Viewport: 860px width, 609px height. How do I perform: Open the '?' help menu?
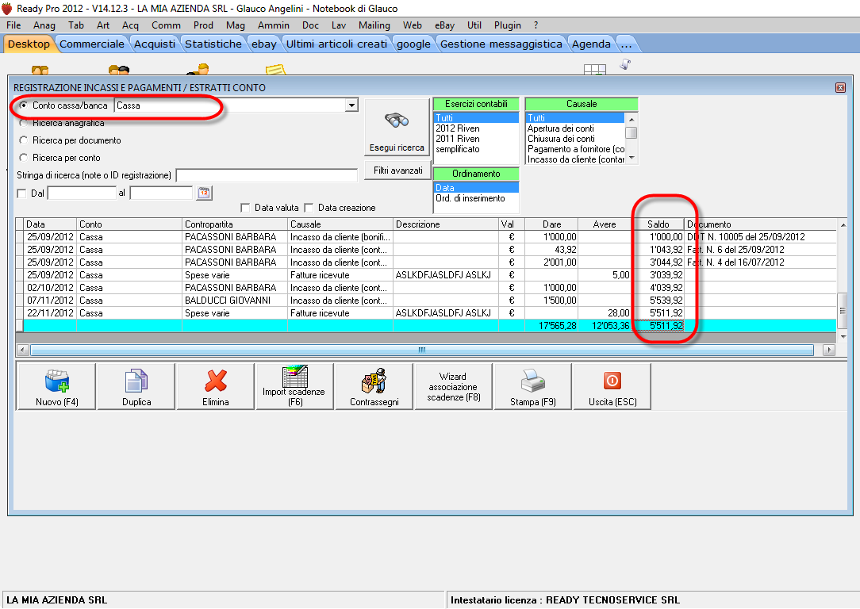click(536, 25)
